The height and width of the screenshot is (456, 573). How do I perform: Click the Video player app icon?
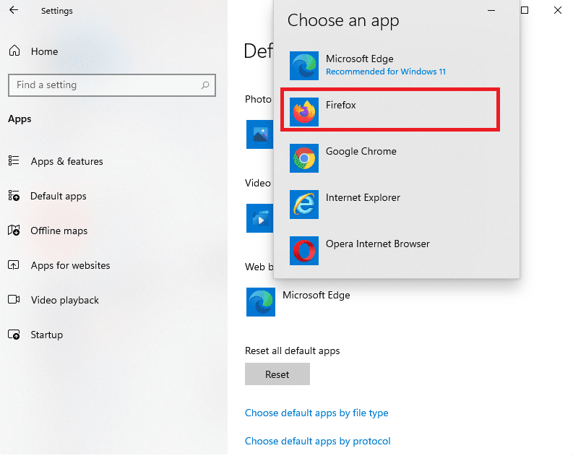coord(260,218)
